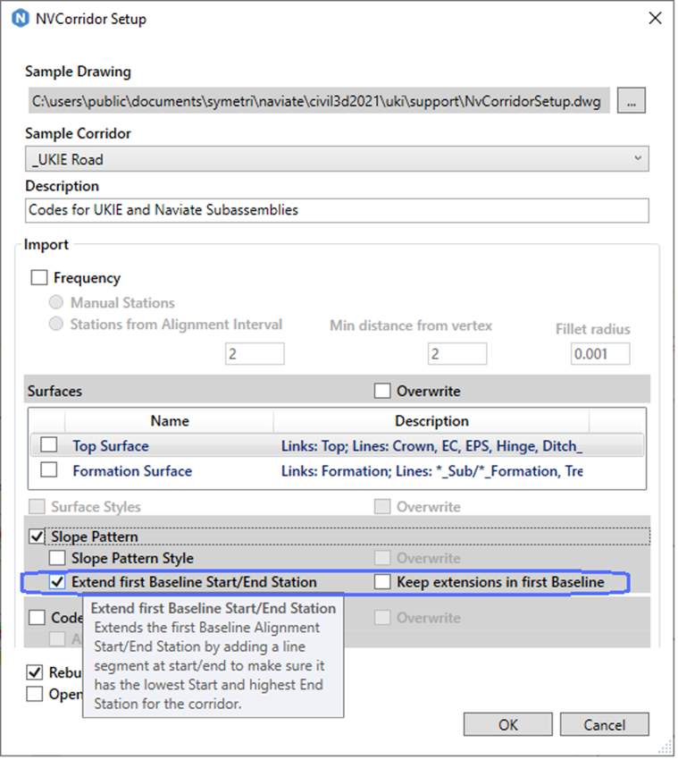Screen dimensions: 678x760
Task: Close the NVCorridor Setup dialog
Action: click(x=655, y=18)
